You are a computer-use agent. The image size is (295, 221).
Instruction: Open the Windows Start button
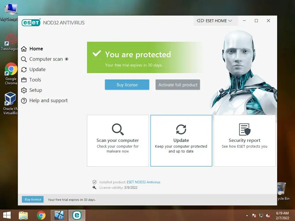pyautogui.click(x=7, y=215)
